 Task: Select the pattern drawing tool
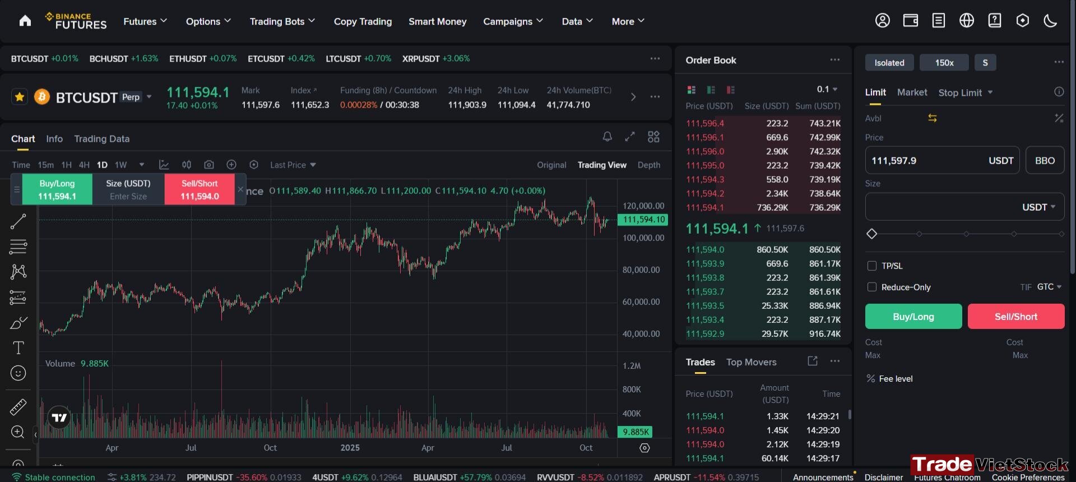(18, 272)
